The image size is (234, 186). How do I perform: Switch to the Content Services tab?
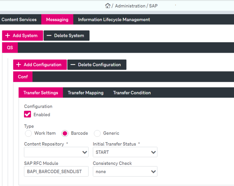[19, 20]
